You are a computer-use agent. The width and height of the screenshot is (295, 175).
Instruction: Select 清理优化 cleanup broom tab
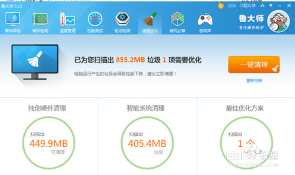point(150,22)
